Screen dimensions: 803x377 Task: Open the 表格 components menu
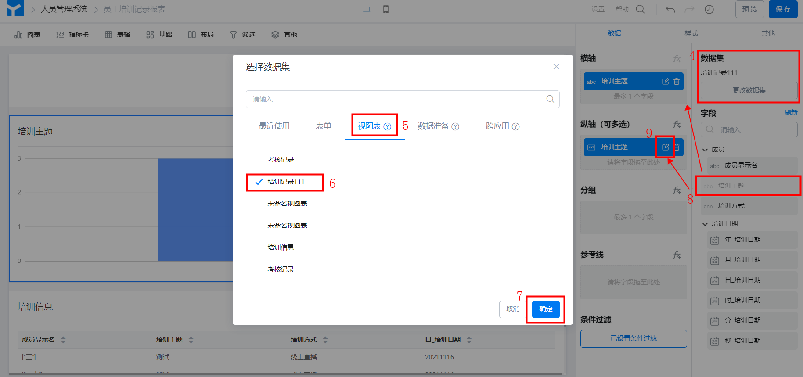(118, 35)
